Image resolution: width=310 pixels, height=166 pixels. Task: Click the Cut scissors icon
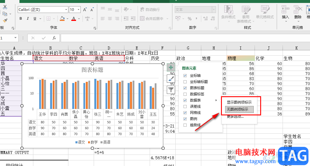5,7
